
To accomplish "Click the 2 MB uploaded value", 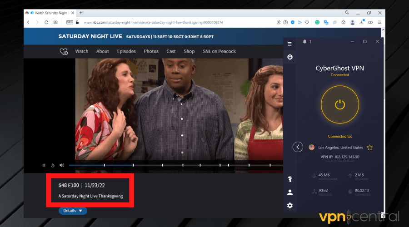I will 359,175.
